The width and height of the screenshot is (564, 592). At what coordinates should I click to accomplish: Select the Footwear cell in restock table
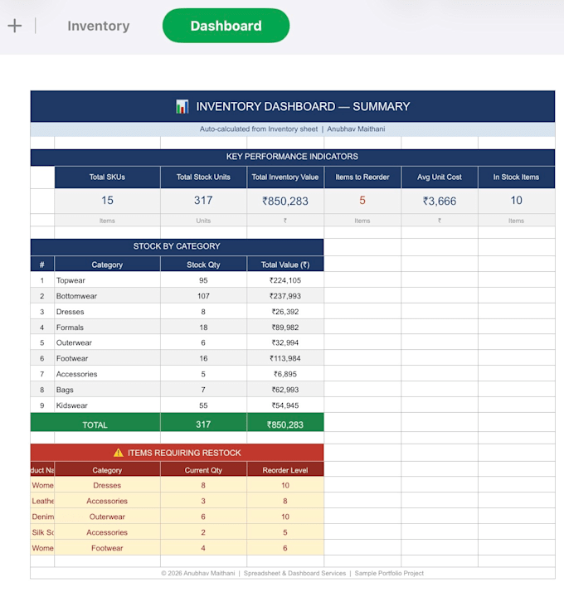click(107, 548)
